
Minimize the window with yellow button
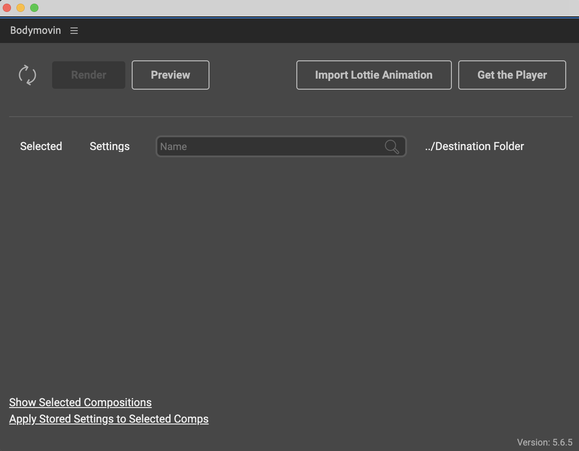click(x=21, y=8)
